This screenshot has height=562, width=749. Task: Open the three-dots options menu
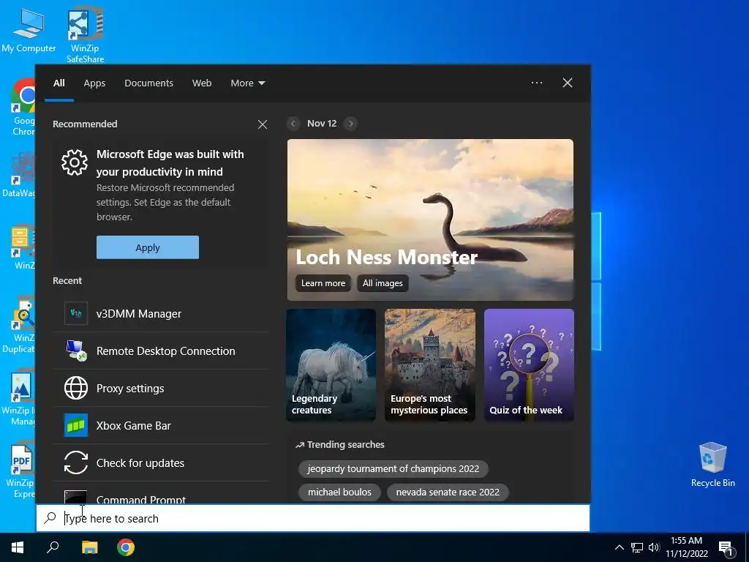click(537, 83)
